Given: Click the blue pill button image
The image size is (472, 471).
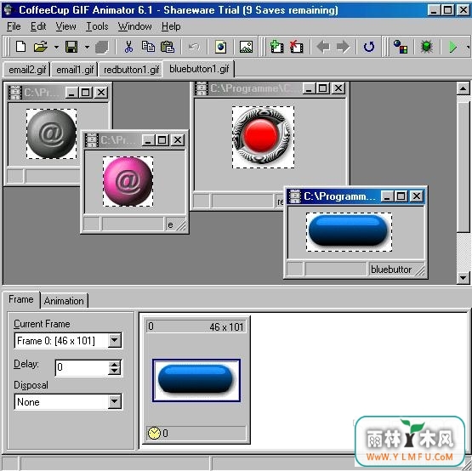Looking at the screenshot, I should pos(349,232).
